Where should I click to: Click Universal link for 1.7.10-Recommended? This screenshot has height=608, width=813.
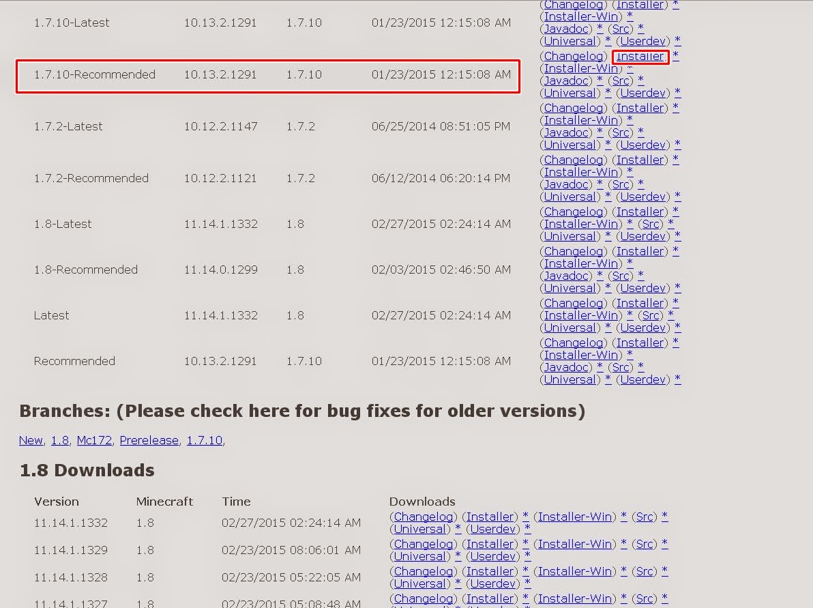pos(570,93)
